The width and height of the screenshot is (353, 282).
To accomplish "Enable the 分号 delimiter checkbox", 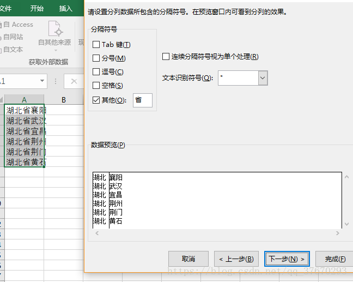I will [x=96, y=58].
